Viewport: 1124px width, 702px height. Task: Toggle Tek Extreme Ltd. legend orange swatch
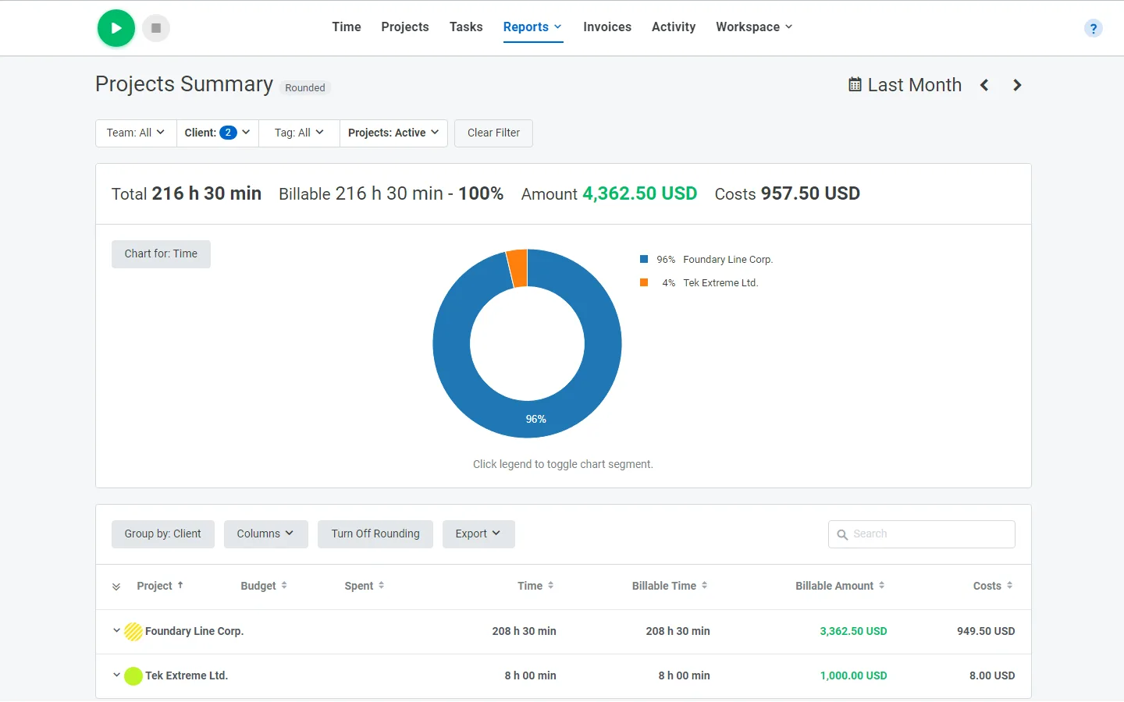pos(644,282)
